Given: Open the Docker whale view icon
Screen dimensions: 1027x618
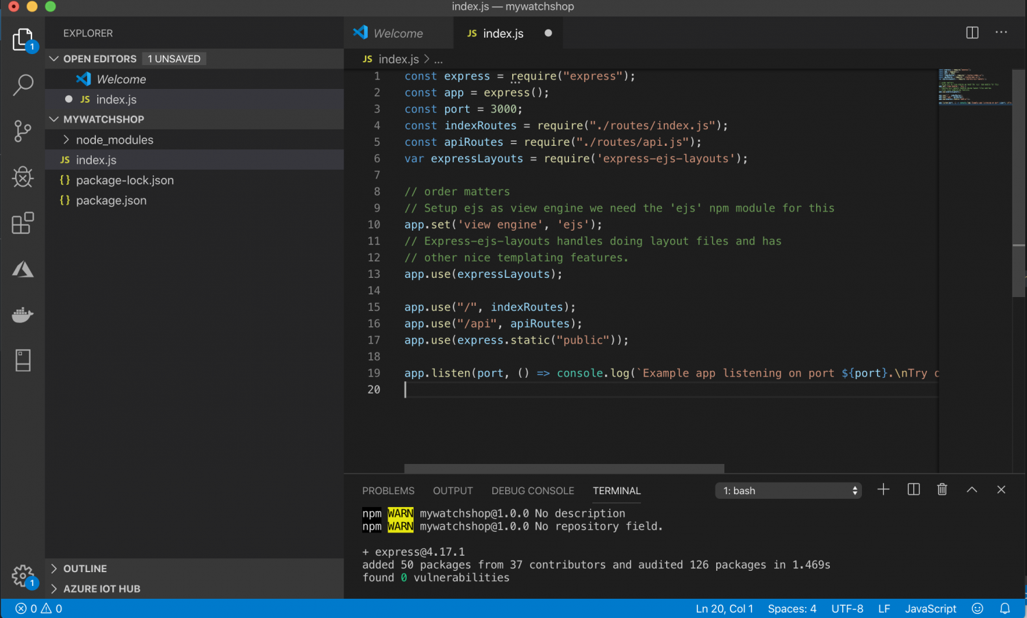Looking at the screenshot, I should coord(23,315).
